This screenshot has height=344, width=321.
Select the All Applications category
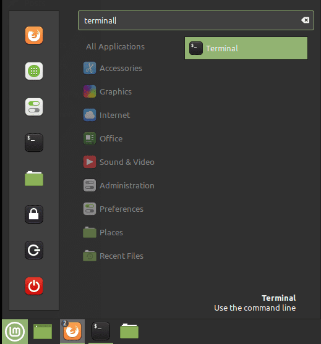115,46
